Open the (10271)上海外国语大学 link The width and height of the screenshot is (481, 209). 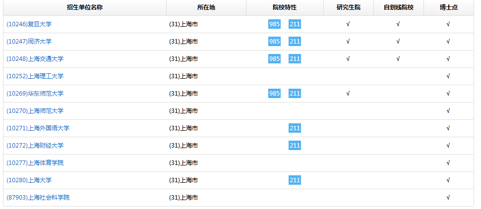[38, 128]
